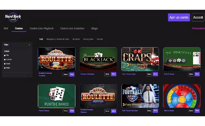Open the Punto E Banco title link

[44, 111]
